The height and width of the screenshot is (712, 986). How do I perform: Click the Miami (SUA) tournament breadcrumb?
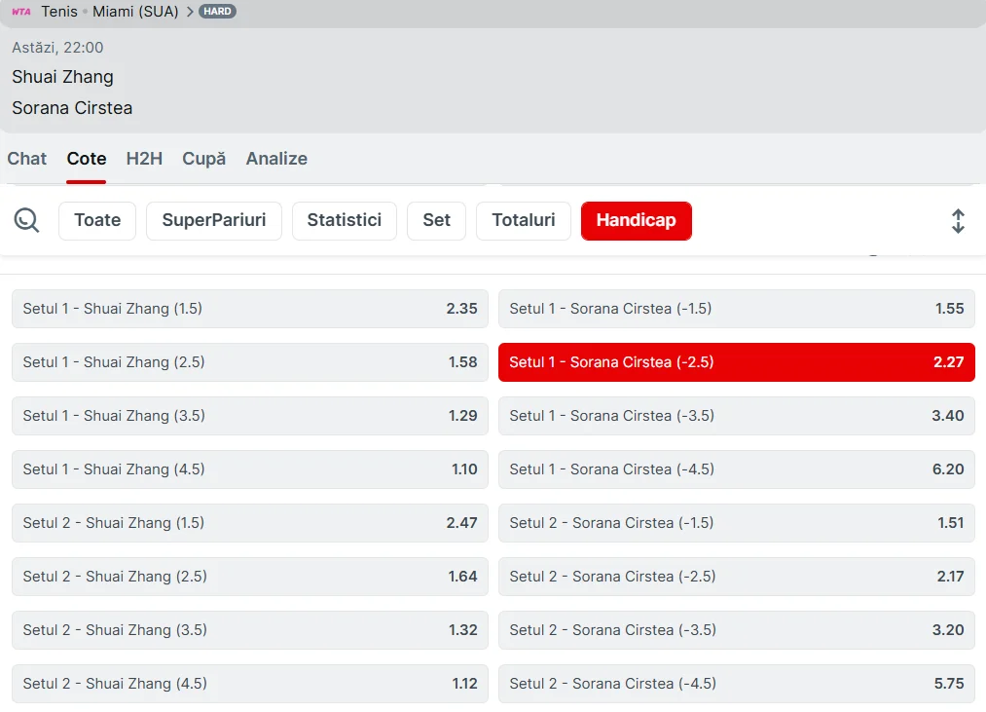135,12
